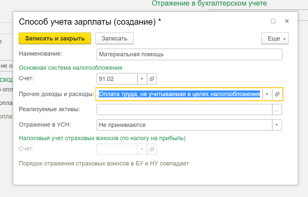Viewport: 308px width, 197px height.
Task: Click the 'Наименование' text field
Action: (x=189, y=55)
